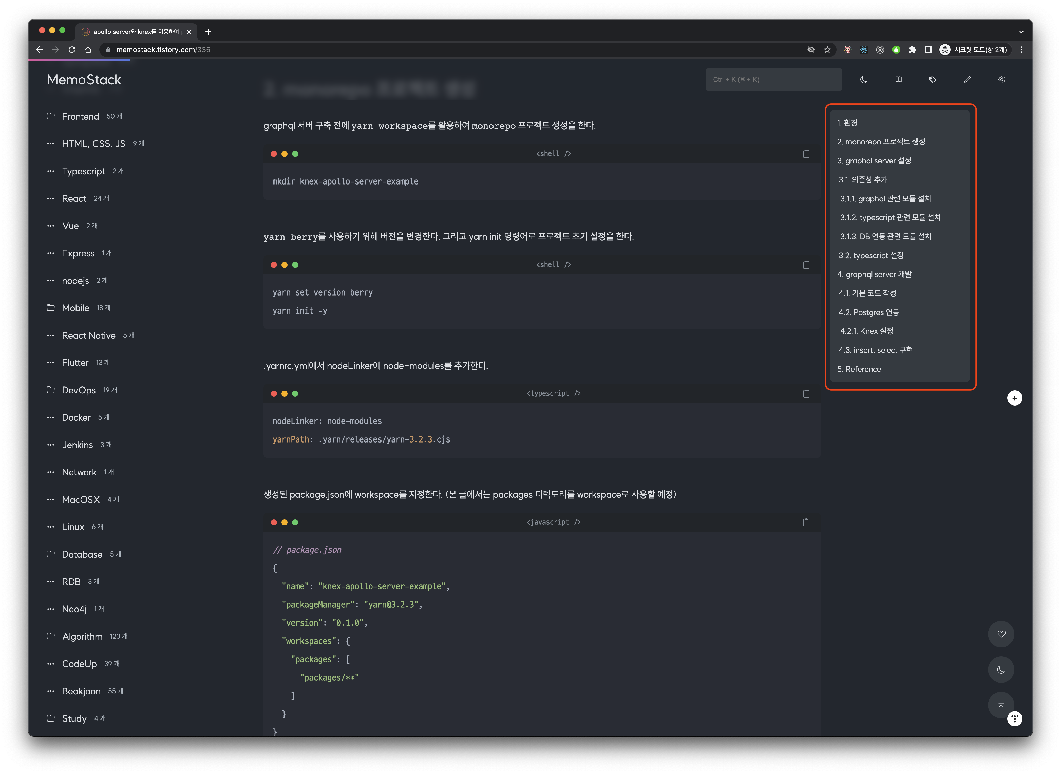Click the pencil write icon in header
The height and width of the screenshot is (774, 1061).
click(967, 80)
